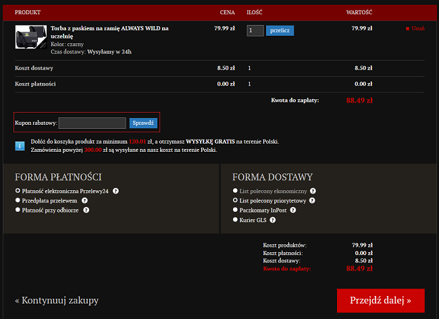The width and height of the screenshot is (439, 319).
Task: Click the bag product thumbnail
Action: point(31,37)
